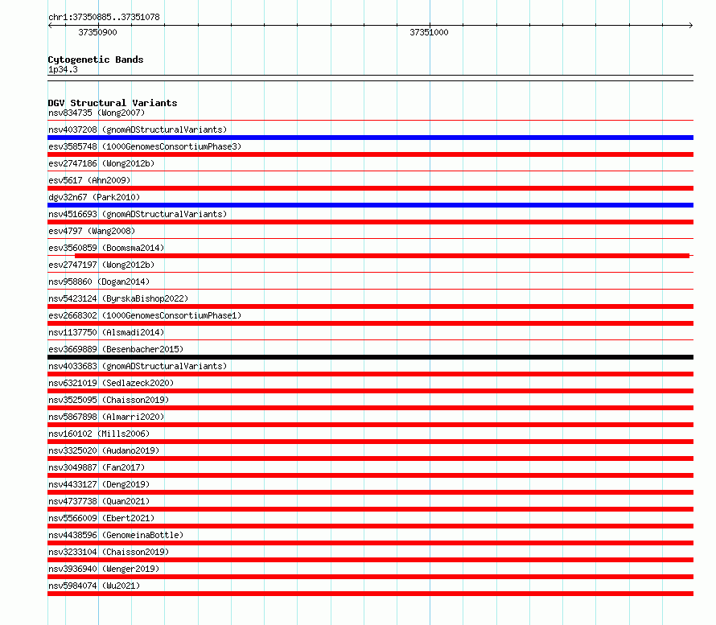Viewport: 716px width, 625px height.
Task: Click the red bar under esv3560859
Action: click(382, 256)
